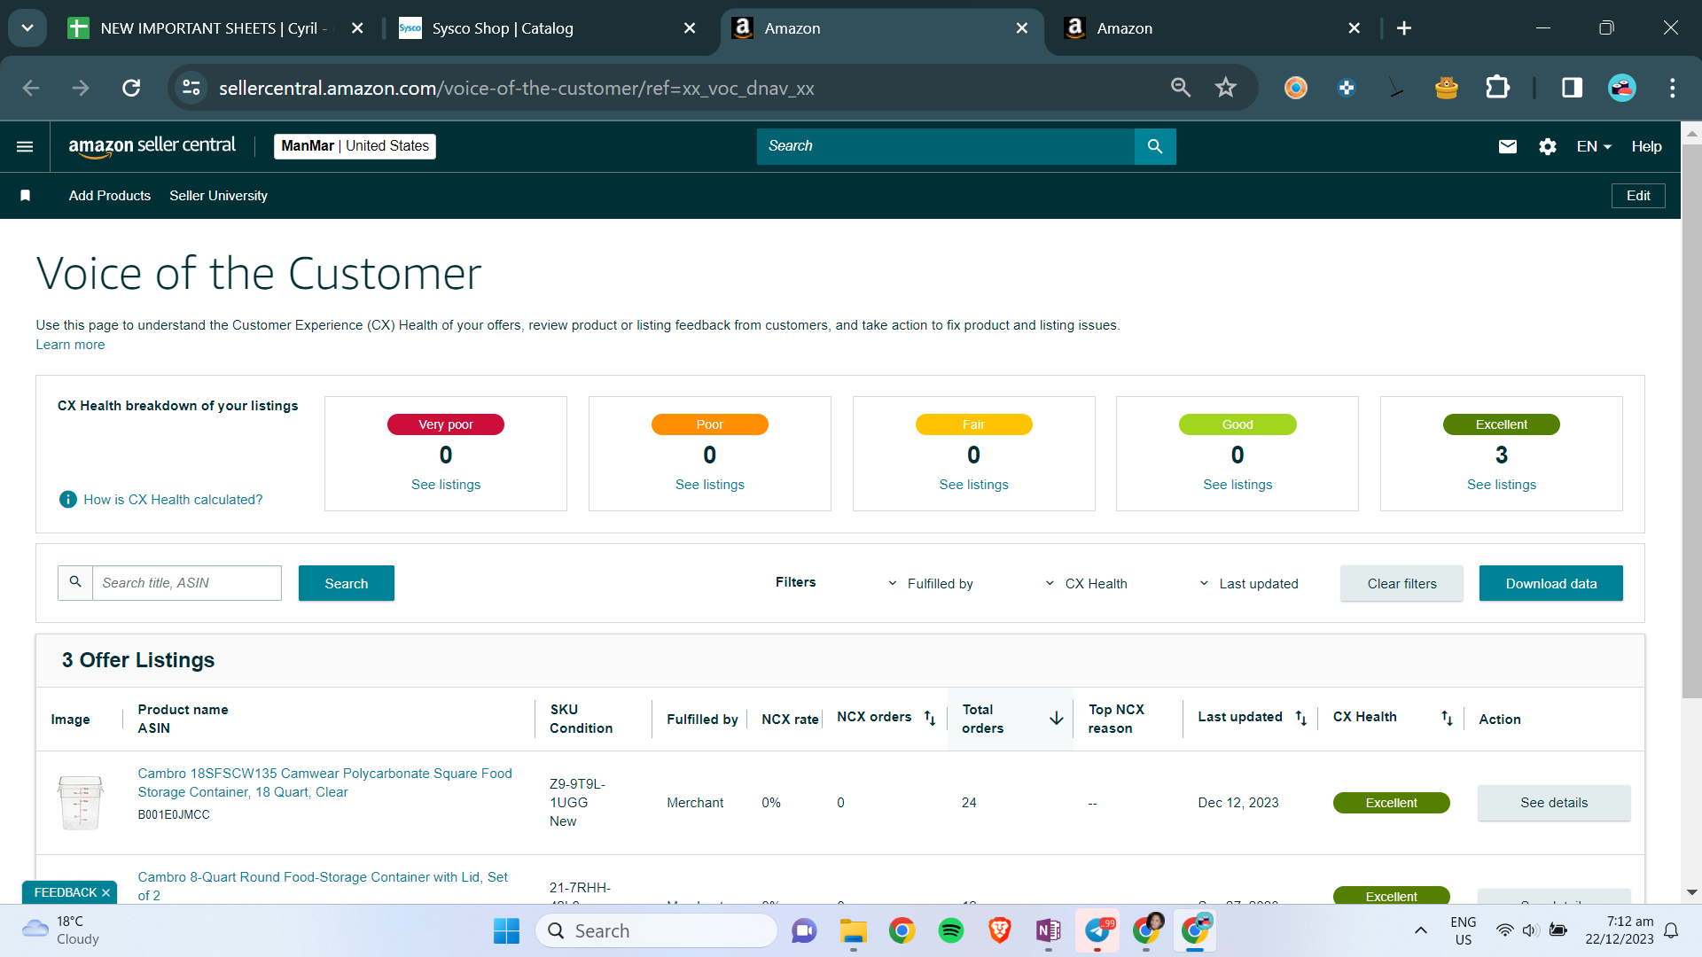Open the Windows Start menu

(506, 931)
